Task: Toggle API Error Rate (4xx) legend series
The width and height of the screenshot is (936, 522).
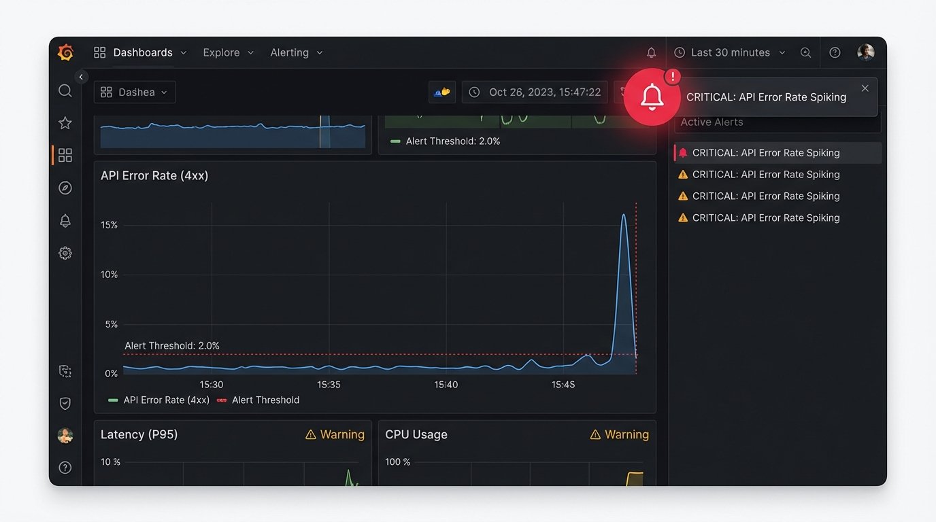Action: (x=159, y=400)
